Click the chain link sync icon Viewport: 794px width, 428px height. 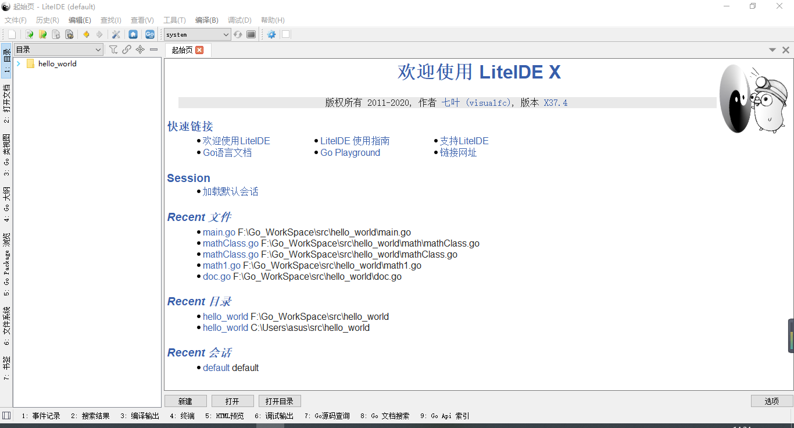tap(127, 49)
